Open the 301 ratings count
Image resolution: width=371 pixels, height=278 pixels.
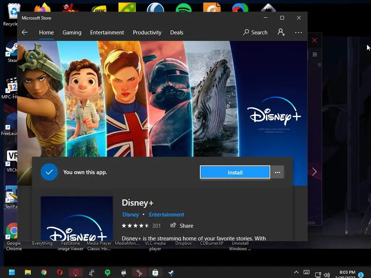[x=157, y=226]
